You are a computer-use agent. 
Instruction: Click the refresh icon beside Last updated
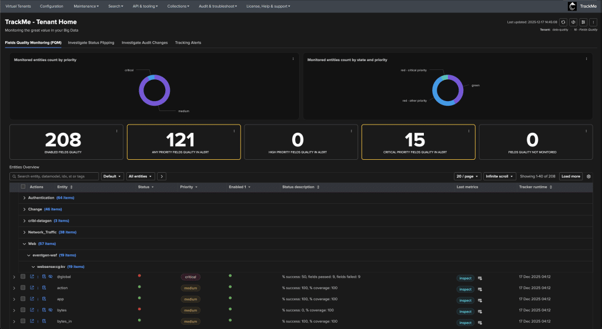coord(563,22)
